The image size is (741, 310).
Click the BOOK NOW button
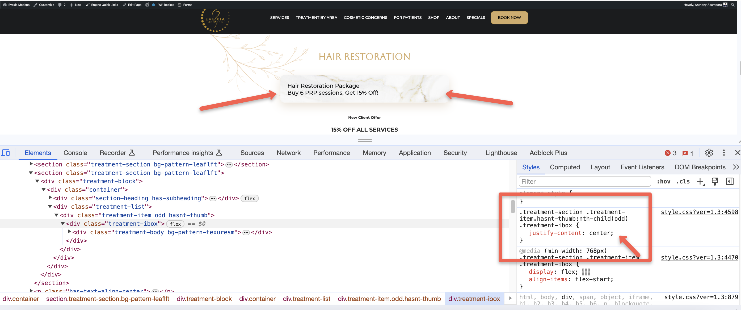[509, 18]
